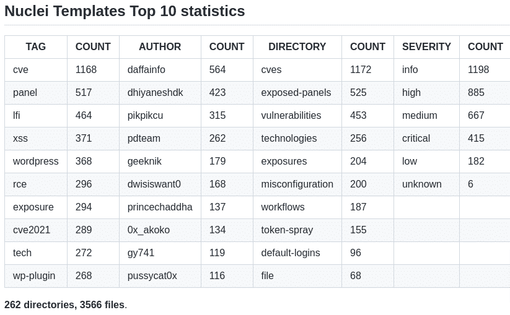510x315 pixels.
Task: Click the Nuclei Templates Top 10 statistics heading
Action: point(125,11)
